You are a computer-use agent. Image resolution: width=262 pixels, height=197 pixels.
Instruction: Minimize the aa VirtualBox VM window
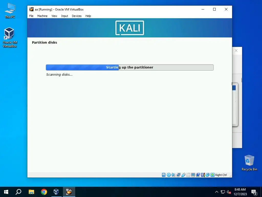pyautogui.click(x=203, y=9)
